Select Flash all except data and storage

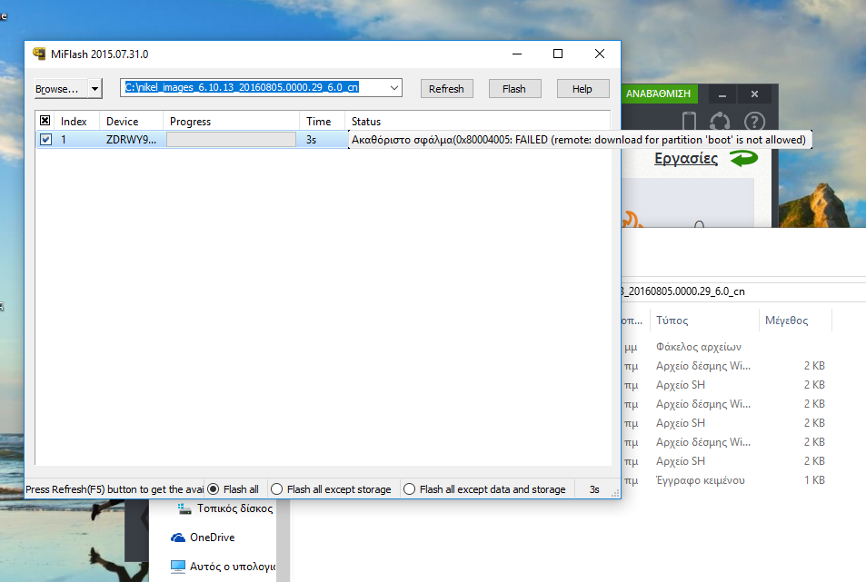point(409,489)
